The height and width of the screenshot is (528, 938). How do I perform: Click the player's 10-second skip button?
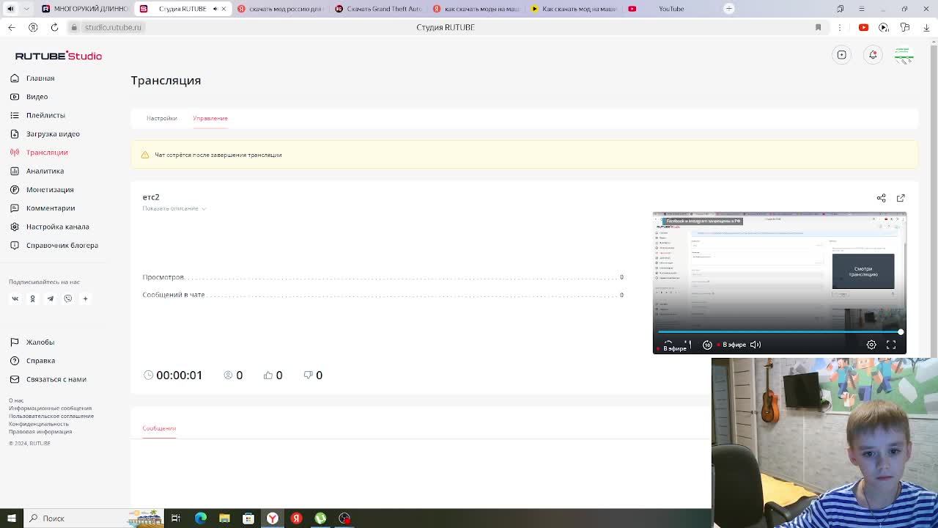[x=707, y=345]
